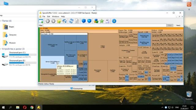Select the FL Studio 11 block
196x110 pixels.
(125, 70)
